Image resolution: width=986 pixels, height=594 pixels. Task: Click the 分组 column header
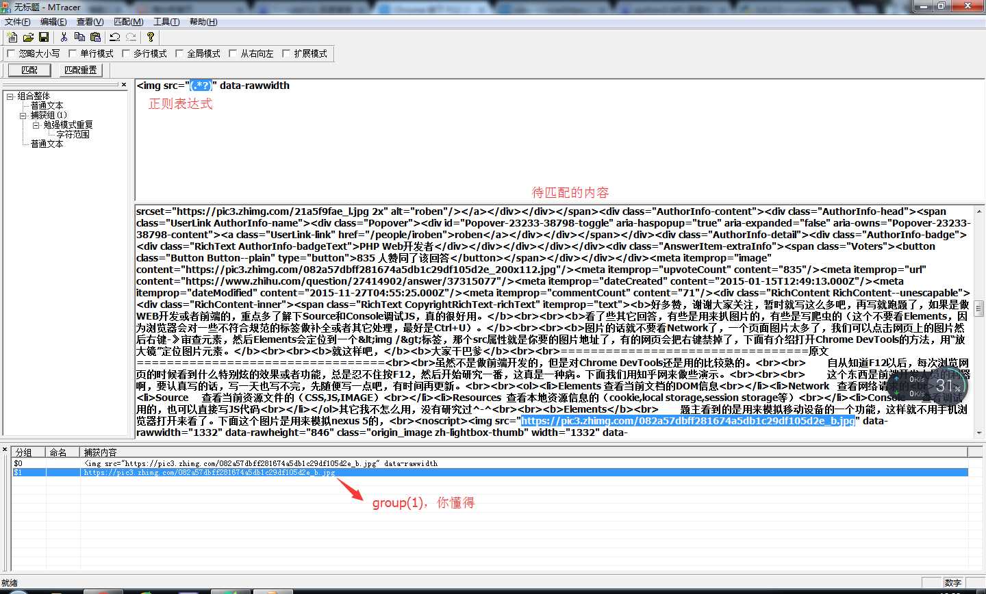point(29,452)
